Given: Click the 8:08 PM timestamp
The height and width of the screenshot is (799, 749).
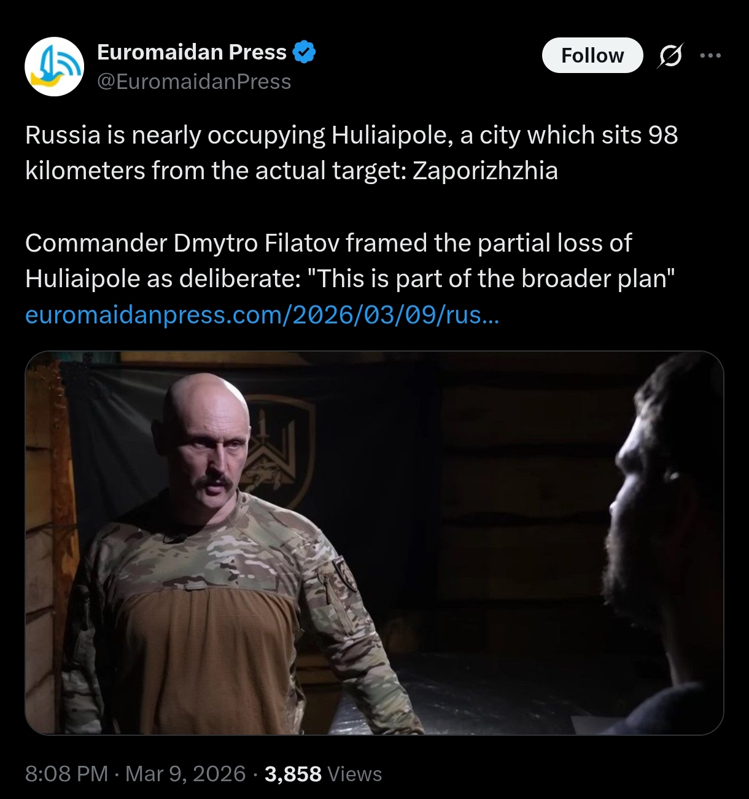Looking at the screenshot, I should [x=66, y=774].
